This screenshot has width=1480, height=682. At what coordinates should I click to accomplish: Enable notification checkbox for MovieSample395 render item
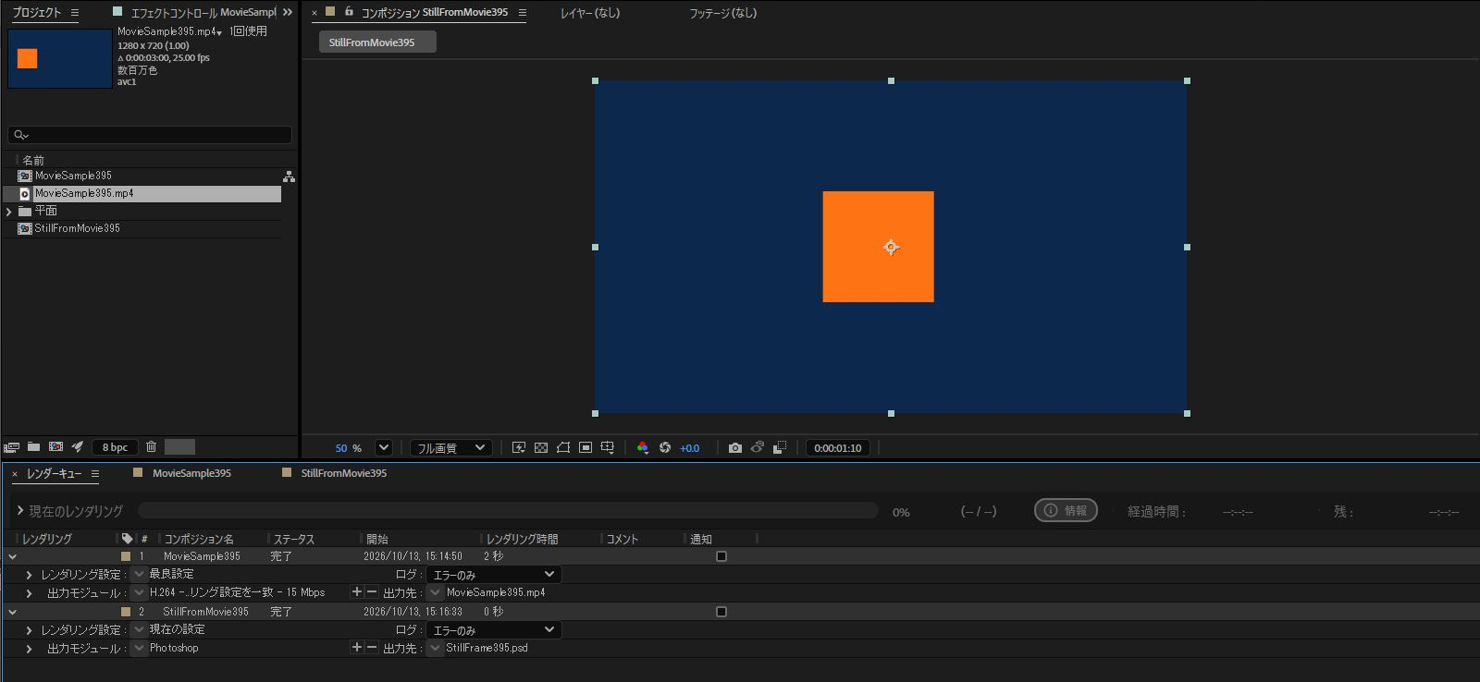pyautogui.click(x=721, y=556)
